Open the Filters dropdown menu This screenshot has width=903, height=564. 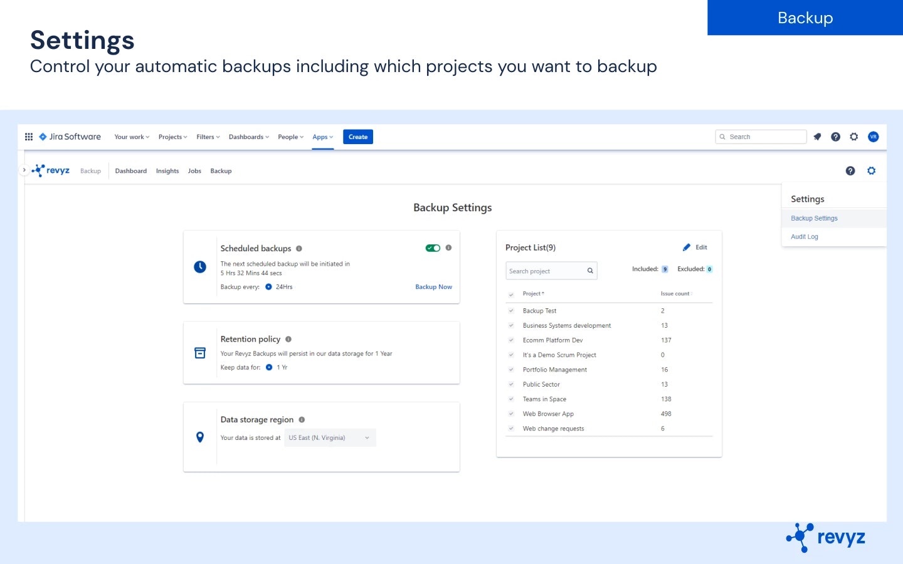(x=208, y=137)
